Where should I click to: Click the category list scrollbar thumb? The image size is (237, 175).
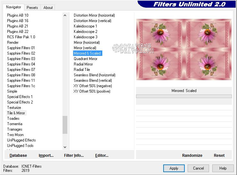coord(65,125)
